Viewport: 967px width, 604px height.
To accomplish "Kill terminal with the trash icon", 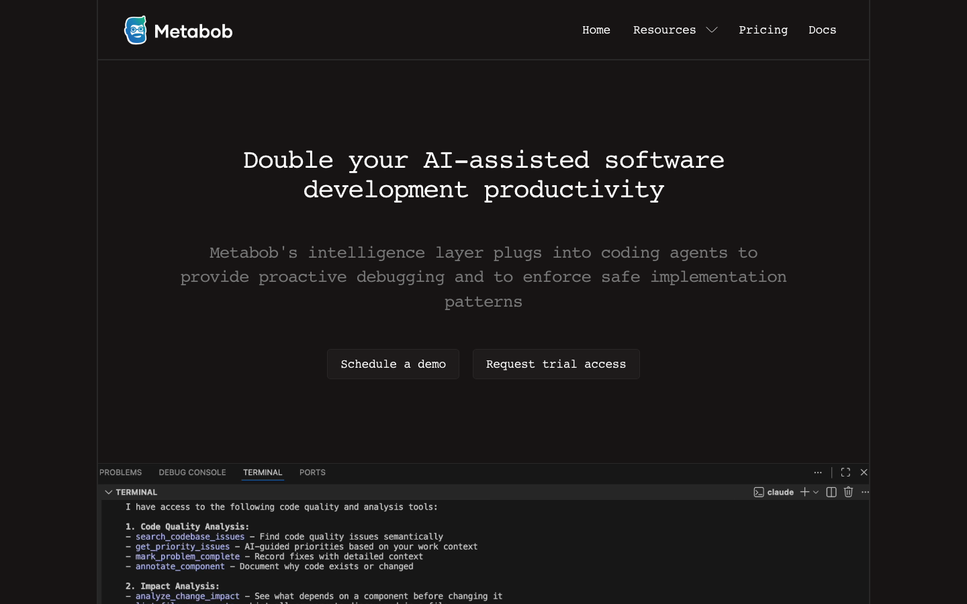I will (x=848, y=492).
